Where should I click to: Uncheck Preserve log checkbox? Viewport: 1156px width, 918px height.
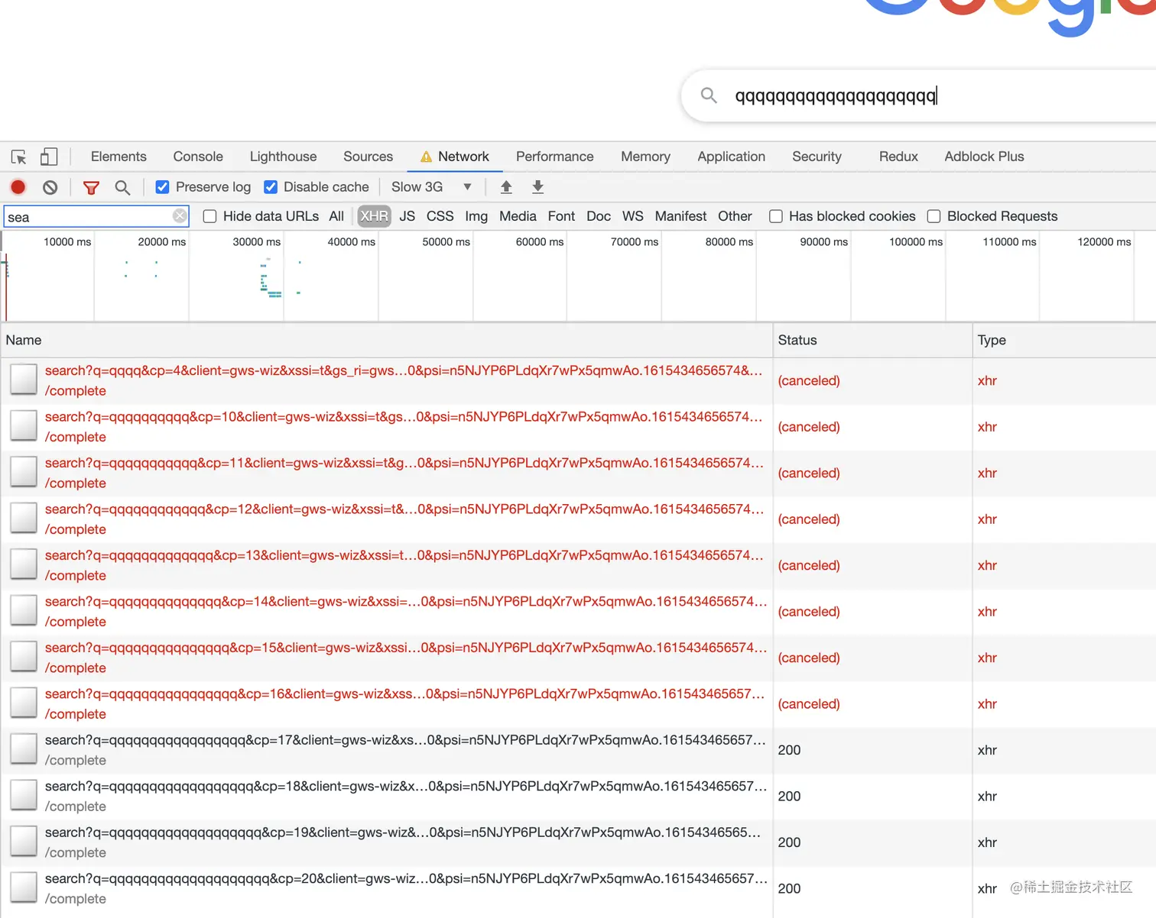coord(162,187)
